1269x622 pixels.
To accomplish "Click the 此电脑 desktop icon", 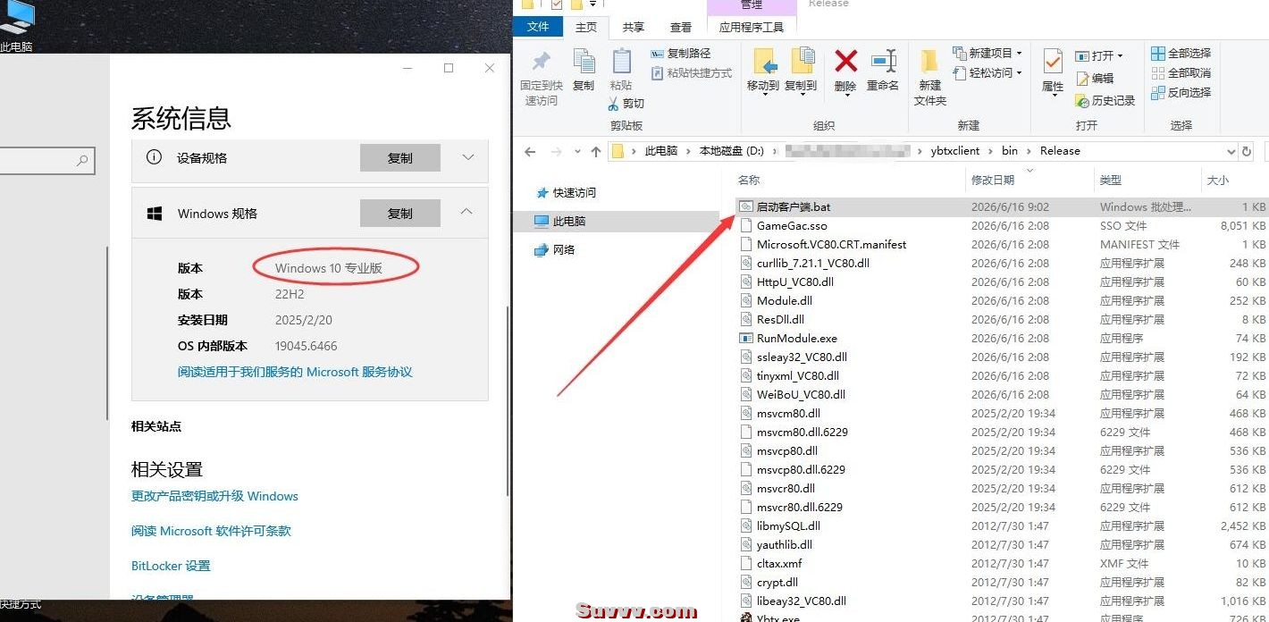I will coord(15,27).
